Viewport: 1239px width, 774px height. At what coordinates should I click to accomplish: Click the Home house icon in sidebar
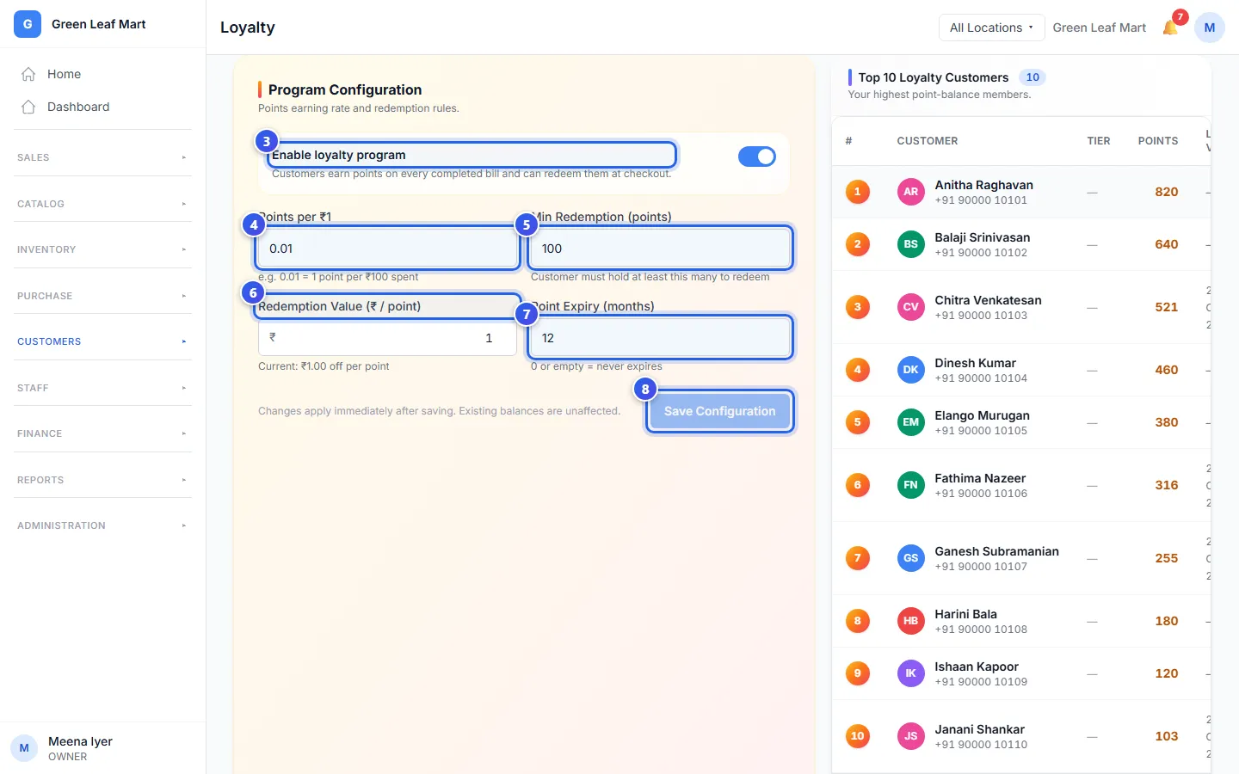tap(28, 74)
